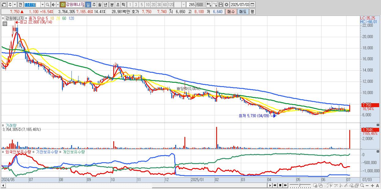Click the green 60 moving average legend
The width and height of the screenshot is (381, 189).
pyautogui.click(x=64, y=18)
